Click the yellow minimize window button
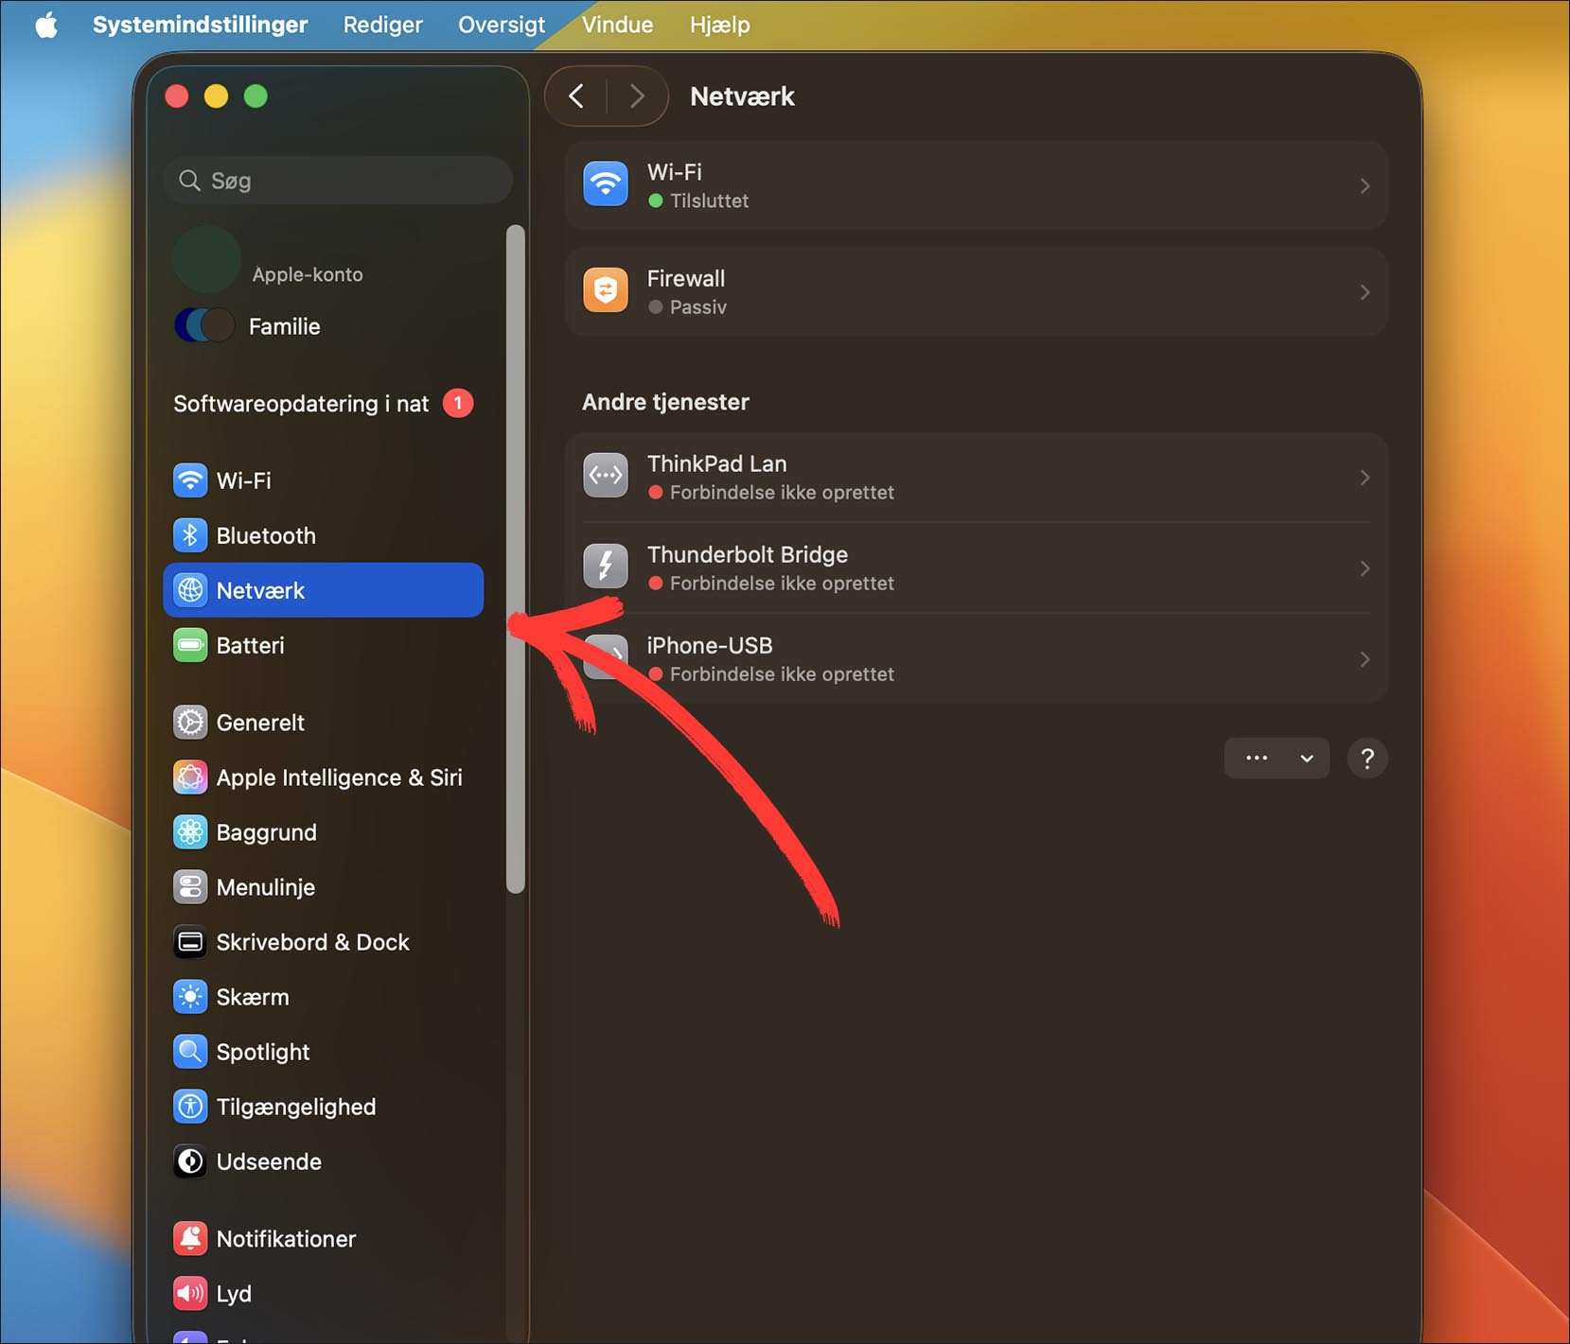The height and width of the screenshot is (1344, 1570). [x=216, y=96]
